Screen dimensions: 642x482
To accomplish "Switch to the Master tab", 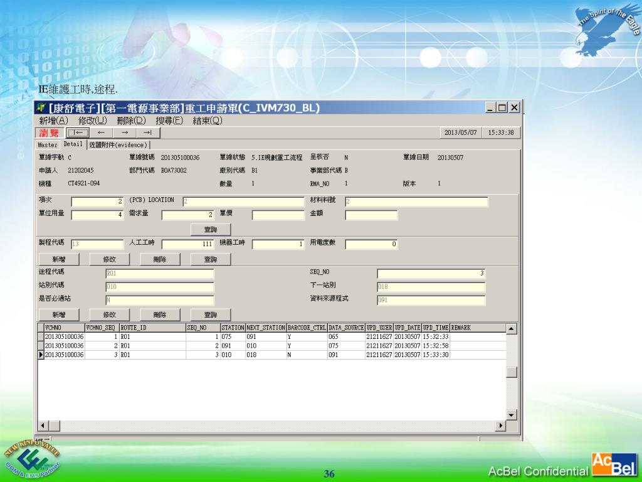I will tap(48, 145).
